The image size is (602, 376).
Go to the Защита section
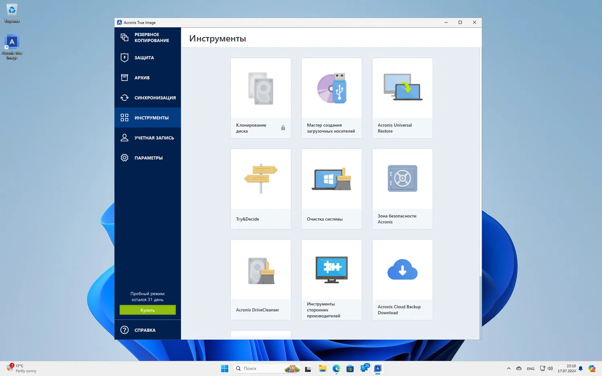pyautogui.click(x=148, y=57)
